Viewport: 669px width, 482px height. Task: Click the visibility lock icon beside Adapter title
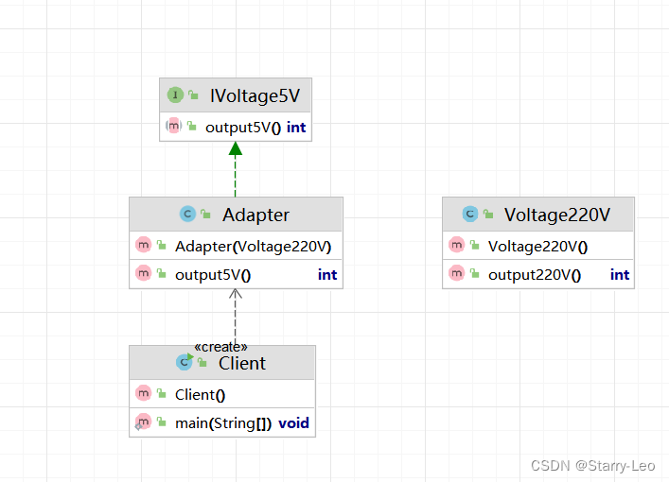click(205, 214)
